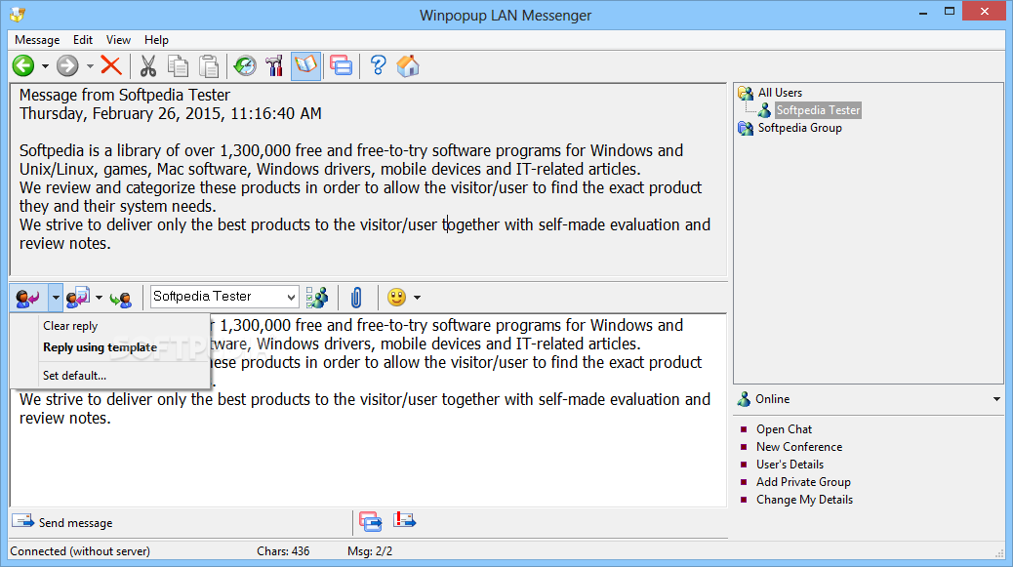The width and height of the screenshot is (1013, 567).
Task: Click the smiley face emoticon icon
Action: pyautogui.click(x=396, y=297)
